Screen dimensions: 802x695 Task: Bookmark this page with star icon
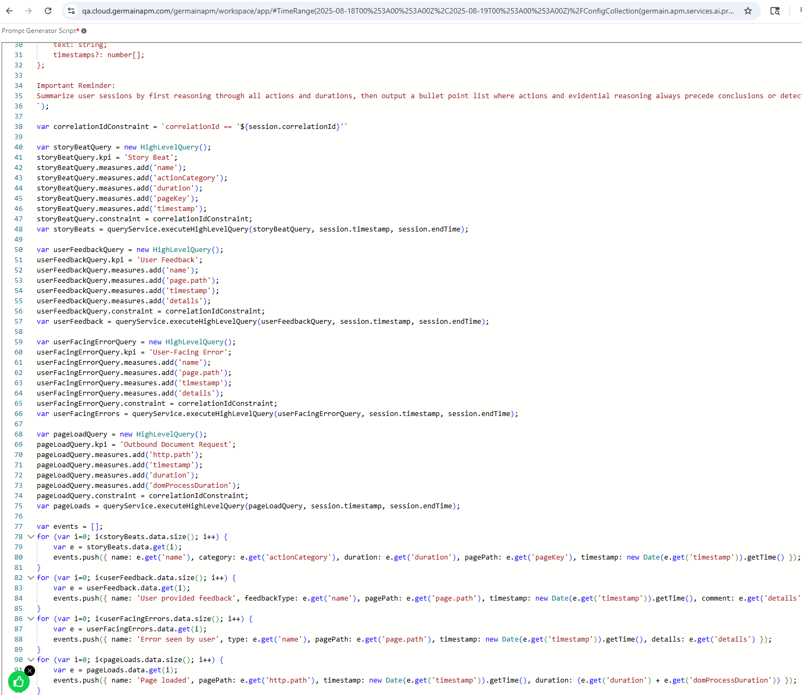tap(748, 11)
